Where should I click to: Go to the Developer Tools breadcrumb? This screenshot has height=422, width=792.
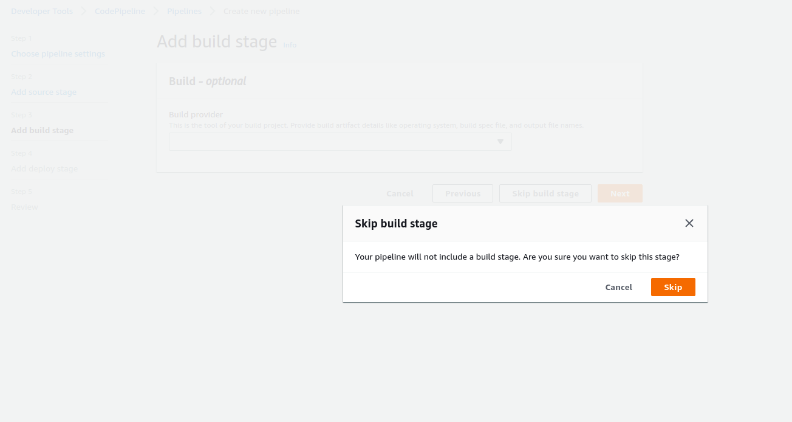pyautogui.click(x=42, y=11)
